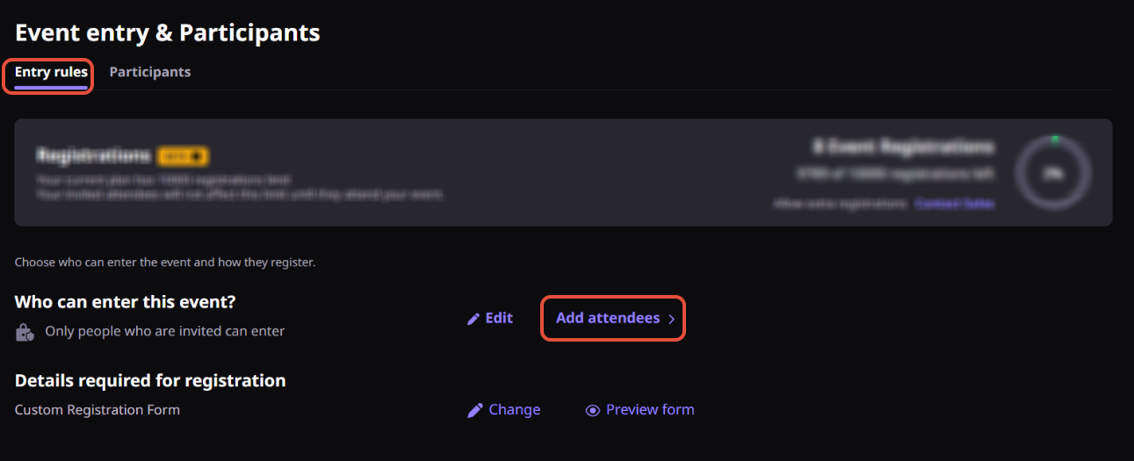Select the Entry rules tab
This screenshot has width=1134, height=461.
pyautogui.click(x=51, y=72)
